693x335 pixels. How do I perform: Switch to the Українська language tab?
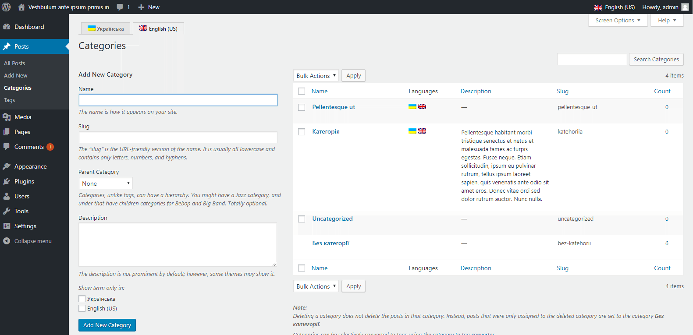[x=106, y=28]
